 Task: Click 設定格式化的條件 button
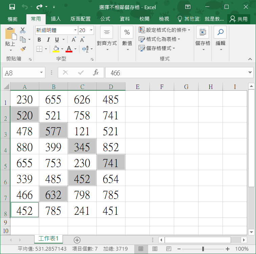point(165,30)
